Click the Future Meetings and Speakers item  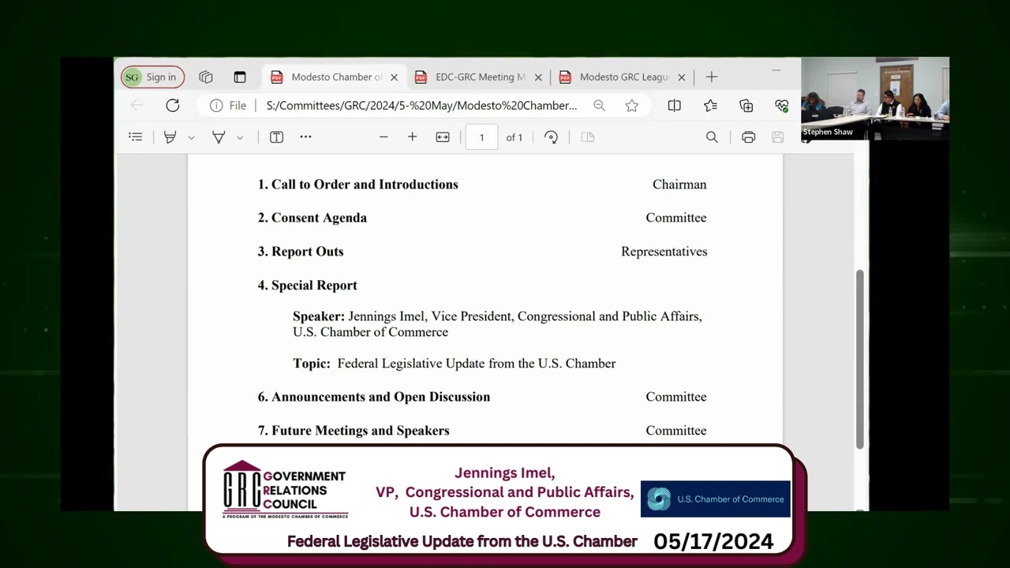pos(353,431)
